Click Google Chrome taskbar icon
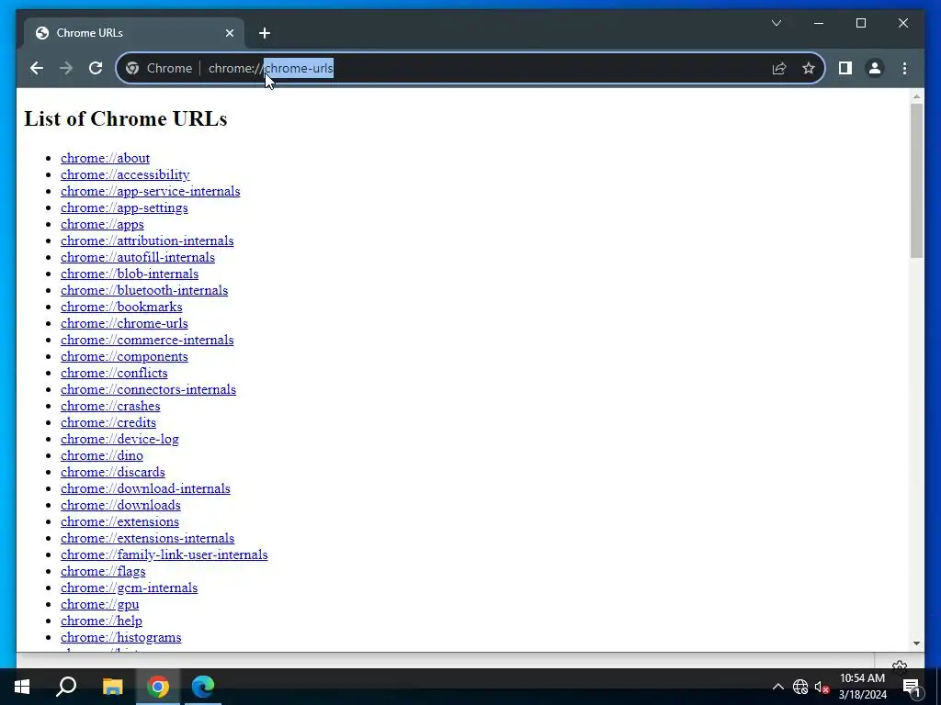This screenshot has width=941, height=705. (x=158, y=687)
